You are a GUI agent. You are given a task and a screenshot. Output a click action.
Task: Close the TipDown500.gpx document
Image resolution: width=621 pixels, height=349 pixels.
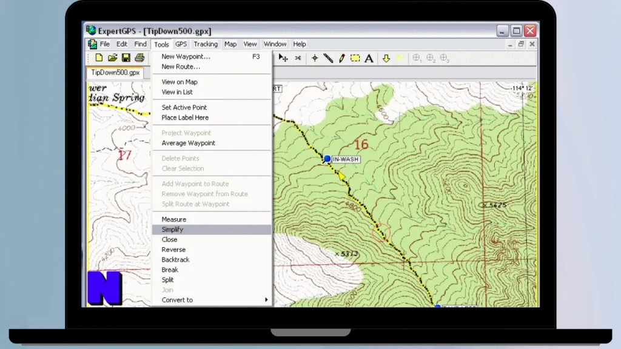(x=532, y=44)
